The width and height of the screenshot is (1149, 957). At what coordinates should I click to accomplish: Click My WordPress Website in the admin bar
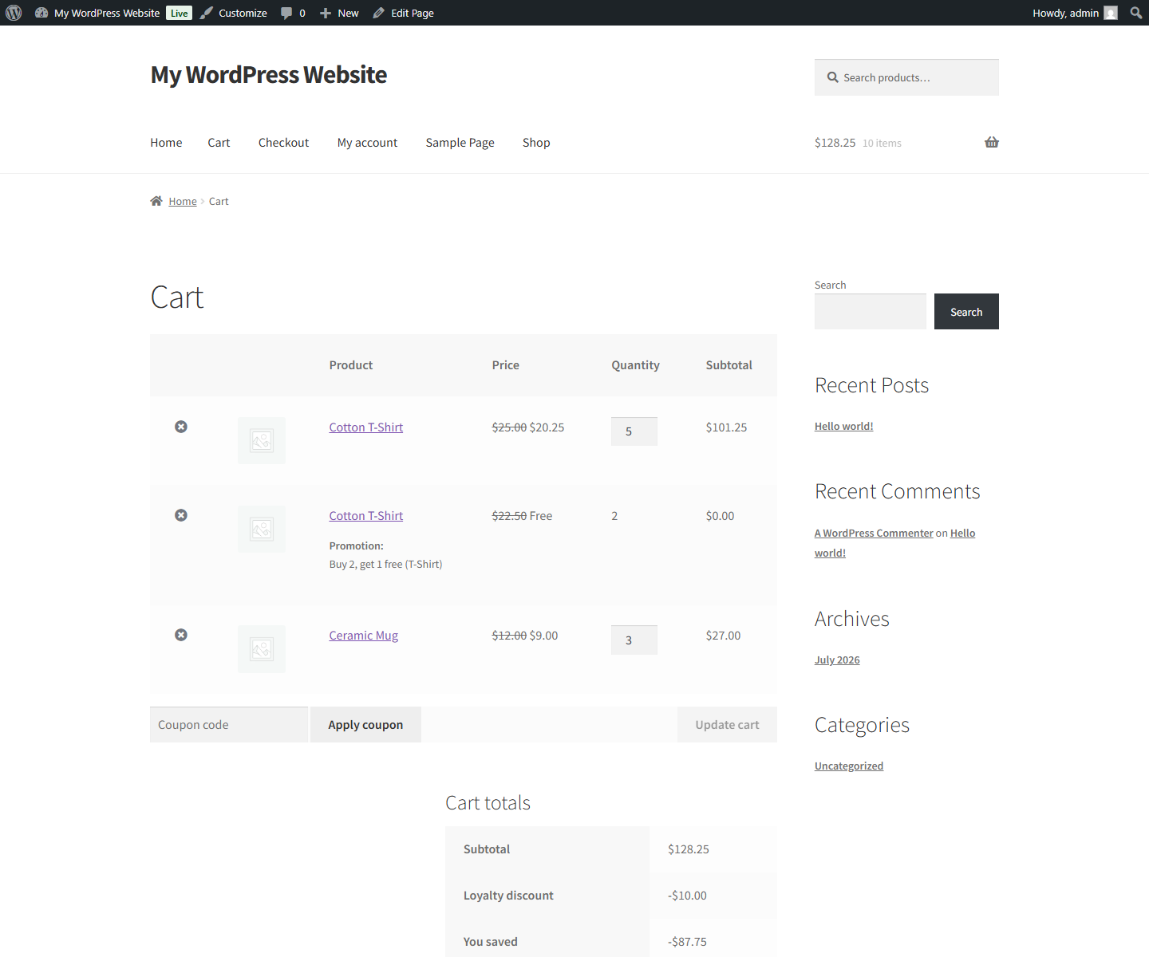pos(107,13)
